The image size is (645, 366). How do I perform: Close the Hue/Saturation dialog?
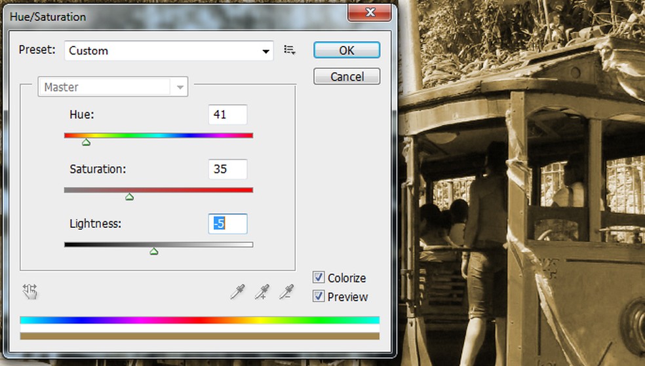pos(370,12)
